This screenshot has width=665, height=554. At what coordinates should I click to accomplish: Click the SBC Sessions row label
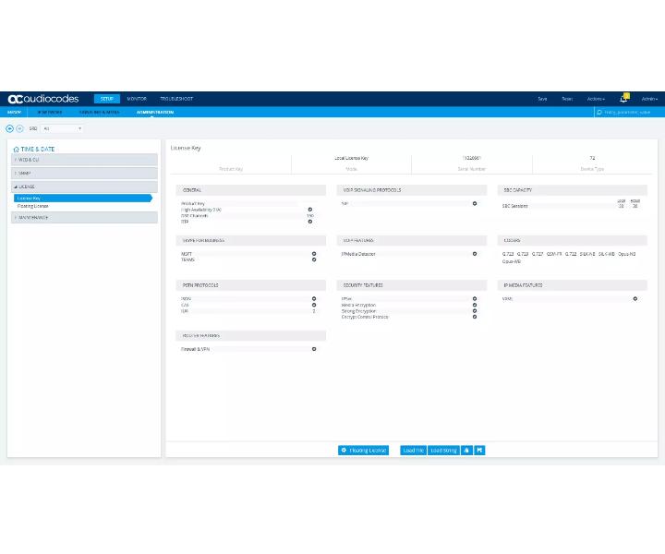click(x=514, y=206)
